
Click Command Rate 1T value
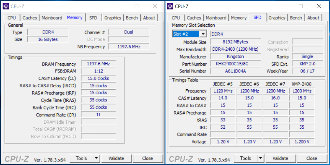pos(98,115)
